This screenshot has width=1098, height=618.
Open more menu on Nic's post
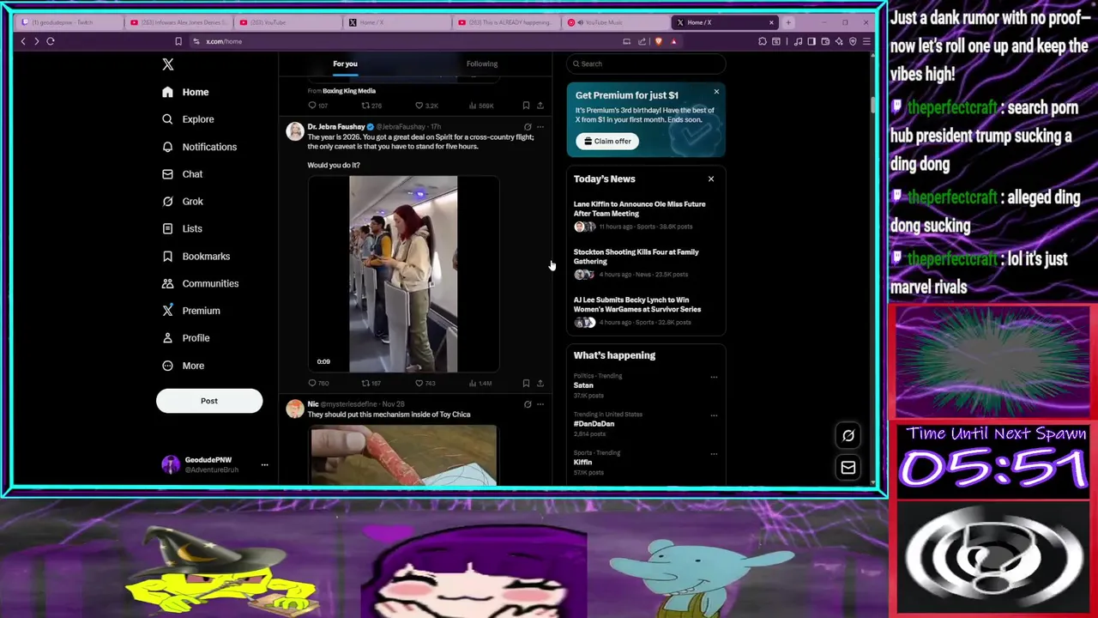pyautogui.click(x=540, y=404)
